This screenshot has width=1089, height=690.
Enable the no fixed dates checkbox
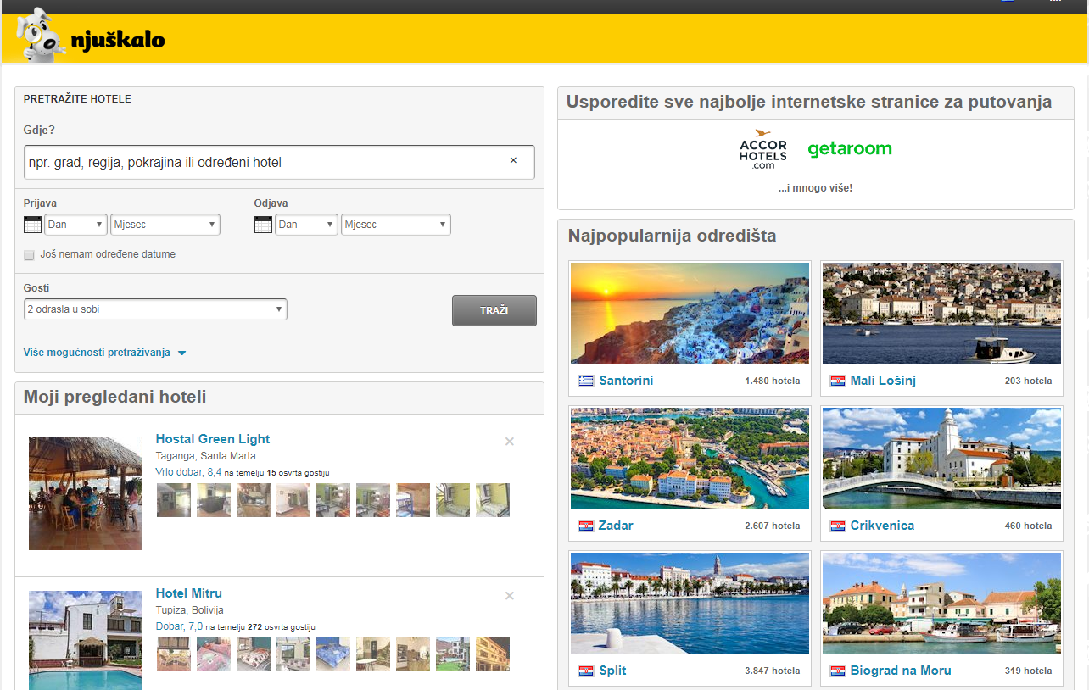coord(30,255)
